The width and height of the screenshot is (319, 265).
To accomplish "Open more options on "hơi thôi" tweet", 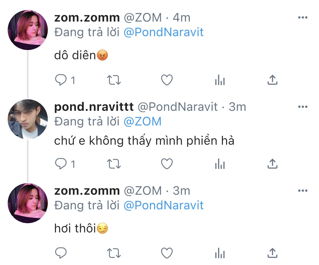I will (303, 191).
